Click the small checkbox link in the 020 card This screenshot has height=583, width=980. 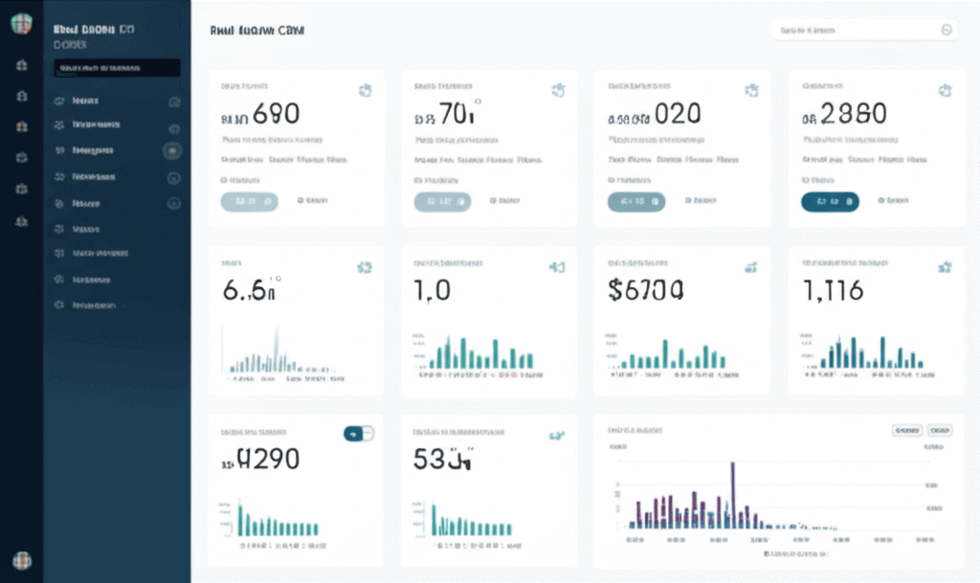click(700, 201)
